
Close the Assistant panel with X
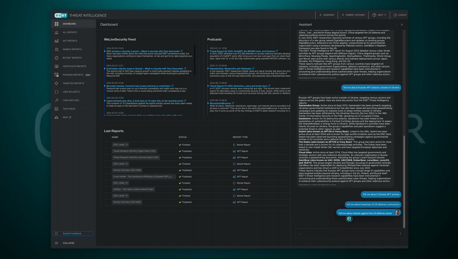tap(402, 25)
